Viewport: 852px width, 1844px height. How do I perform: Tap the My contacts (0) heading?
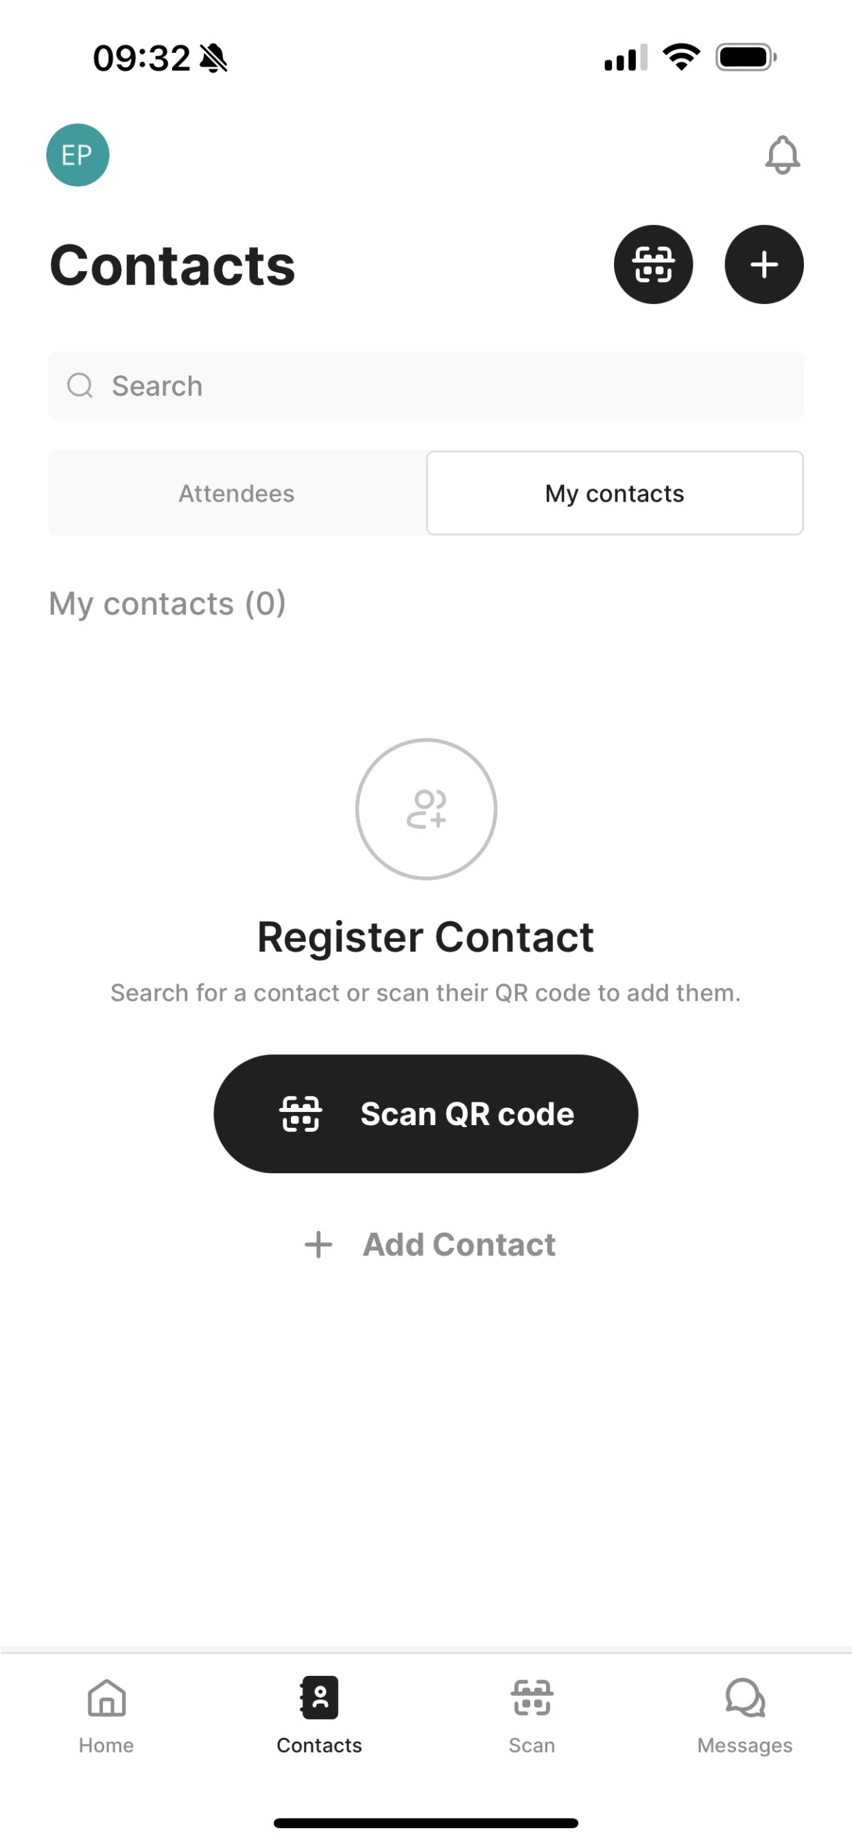167,604
